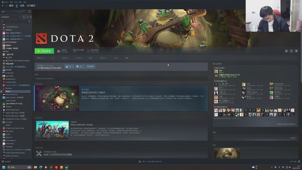Click the thumbs down button
Screen dimensions: 302x170
79,66
